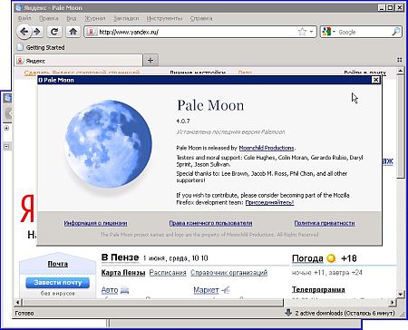
Task: Click the downloads arrow icon in status bar
Action: [288, 313]
